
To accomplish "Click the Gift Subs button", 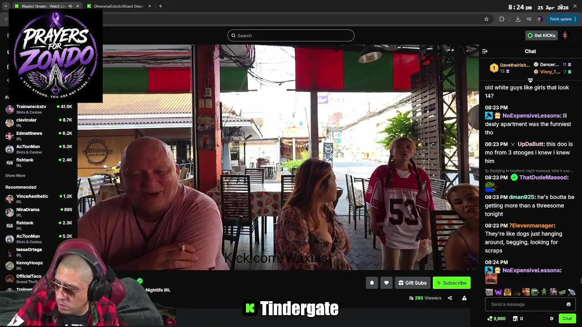I will coord(412,283).
